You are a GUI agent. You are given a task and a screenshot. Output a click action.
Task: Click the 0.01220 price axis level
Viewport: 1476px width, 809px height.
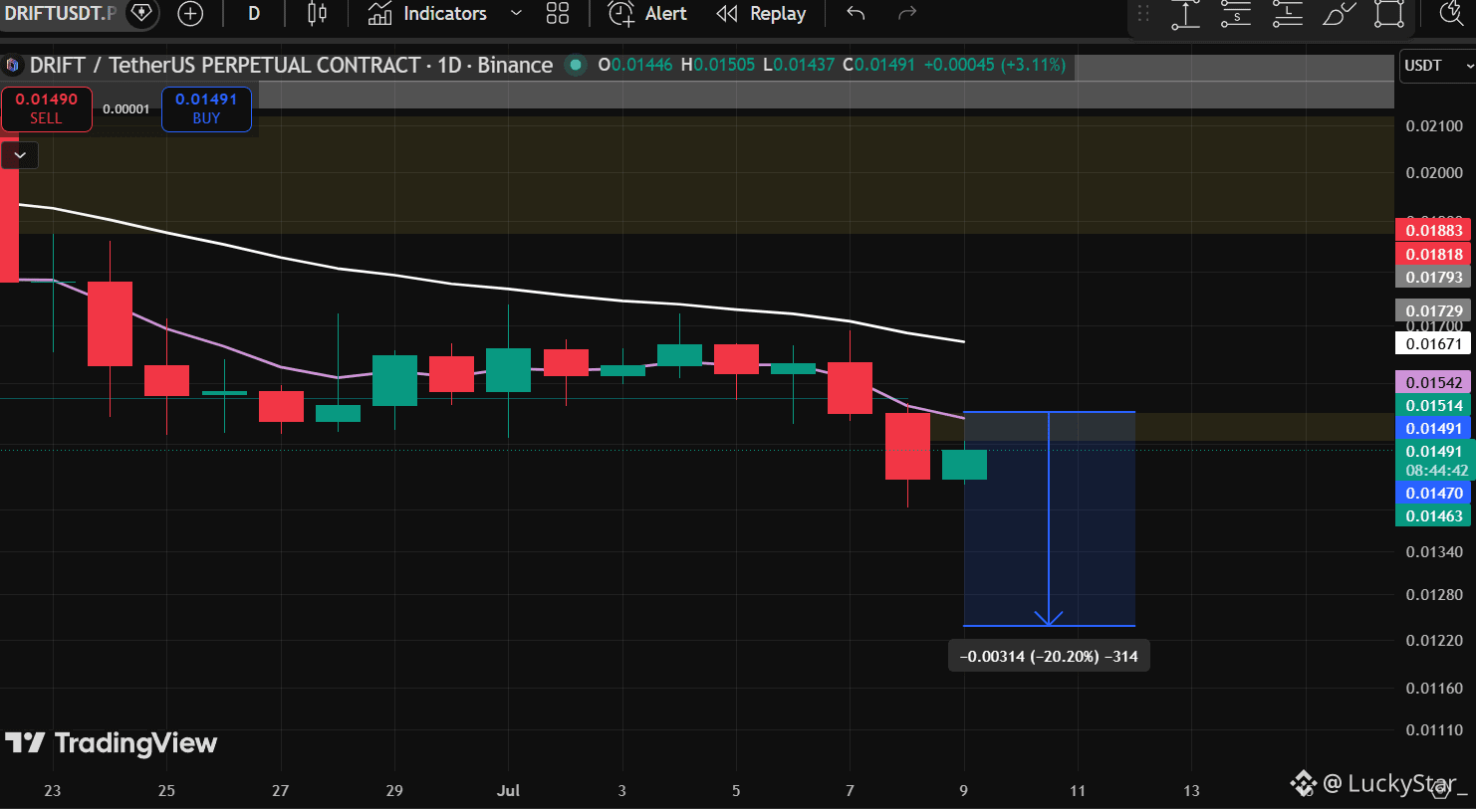(1434, 641)
